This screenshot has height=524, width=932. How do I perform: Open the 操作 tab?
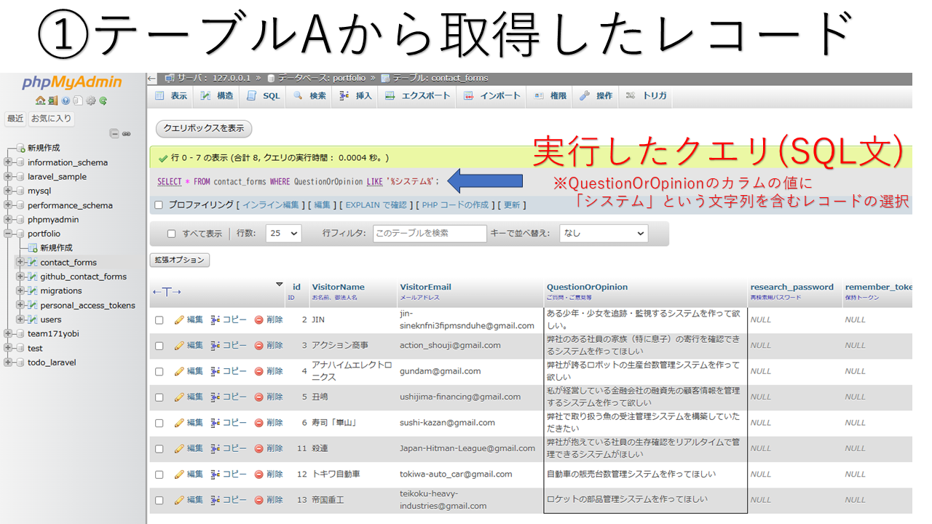(x=597, y=96)
